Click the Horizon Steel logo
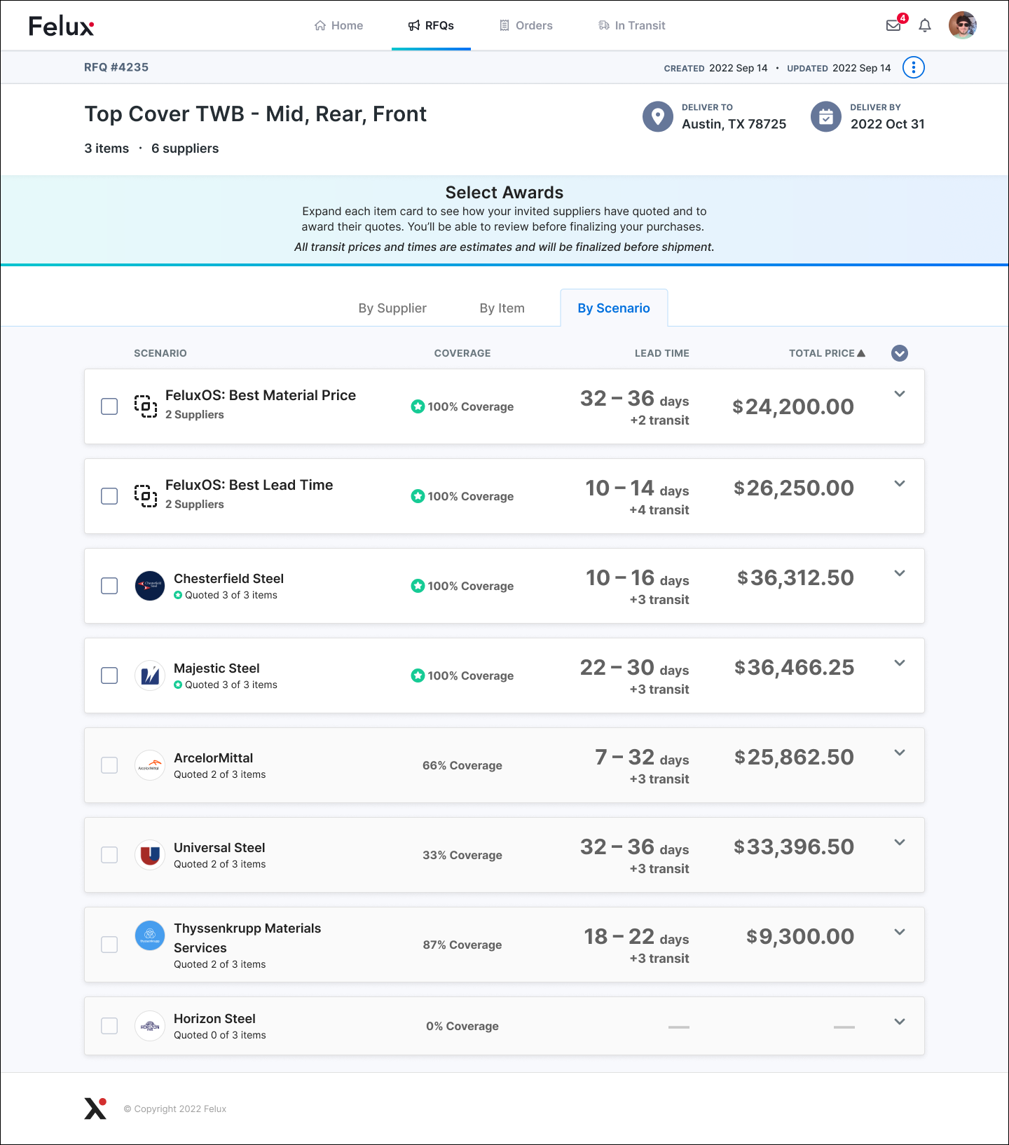Screen dimensions: 1009x1145 [150, 1026]
